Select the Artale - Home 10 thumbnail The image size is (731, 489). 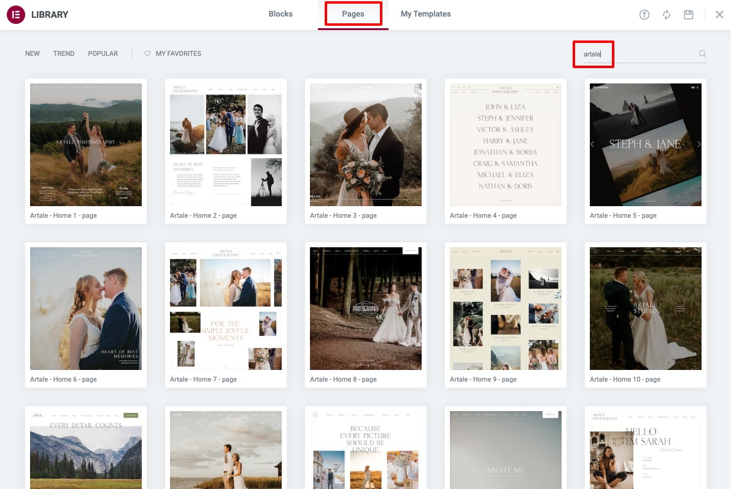point(645,308)
